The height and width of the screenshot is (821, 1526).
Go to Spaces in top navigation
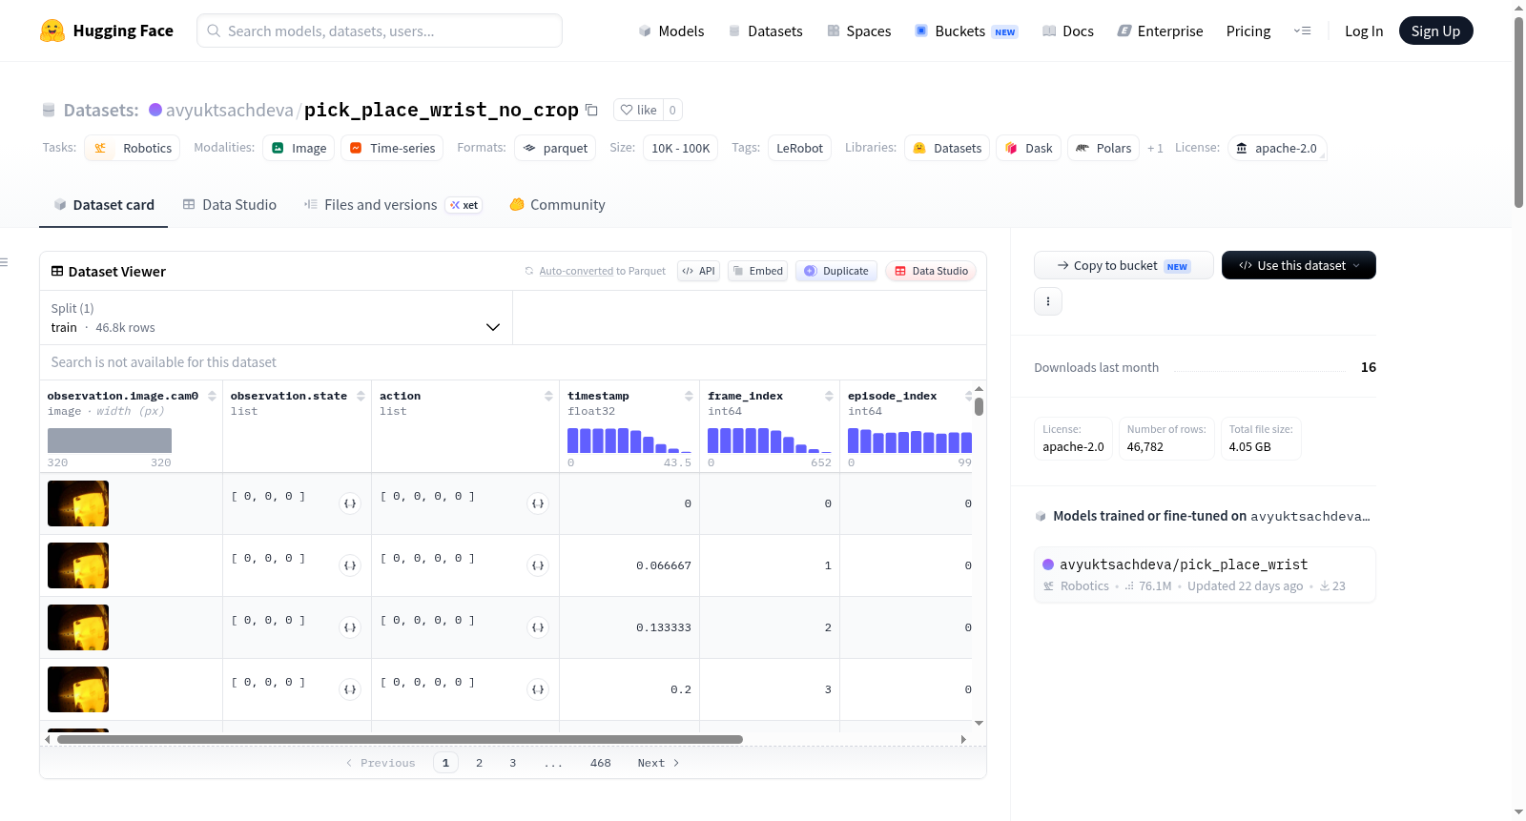coord(859,31)
